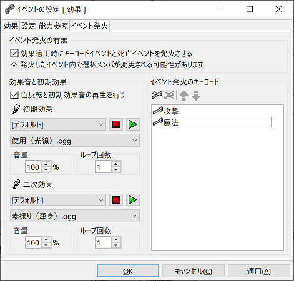This screenshot has height=281, width=294.
Task: Toggle the 効果適用時にキーコードイベント checkbox
Action: point(14,53)
